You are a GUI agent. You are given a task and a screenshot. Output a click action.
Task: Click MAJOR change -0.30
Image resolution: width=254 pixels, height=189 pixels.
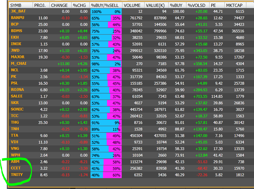pos(65,57)
